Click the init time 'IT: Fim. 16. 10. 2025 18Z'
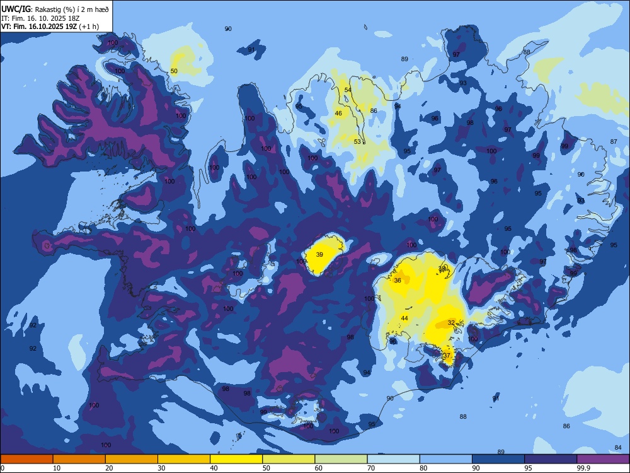The image size is (630, 473). (40, 18)
